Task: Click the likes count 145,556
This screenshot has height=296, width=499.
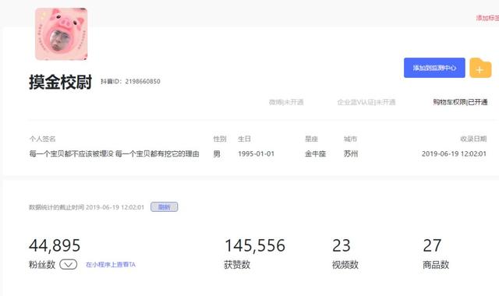Action: click(255, 245)
